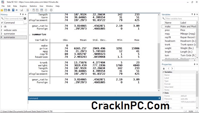The width and height of the screenshot is (199, 113).
Task: Click Results window scrollbar down arrow
Action: [x=159, y=90]
